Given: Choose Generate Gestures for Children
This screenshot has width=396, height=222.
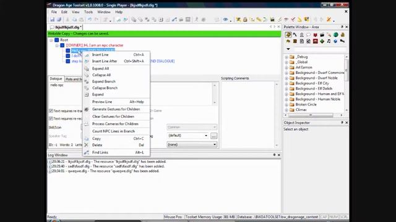Looking at the screenshot, I should click(x=116, y=109).
